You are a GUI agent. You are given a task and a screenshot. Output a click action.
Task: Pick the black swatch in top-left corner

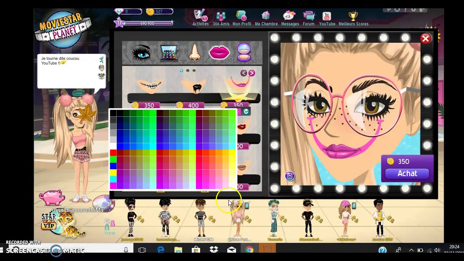(x=113, y=113)
